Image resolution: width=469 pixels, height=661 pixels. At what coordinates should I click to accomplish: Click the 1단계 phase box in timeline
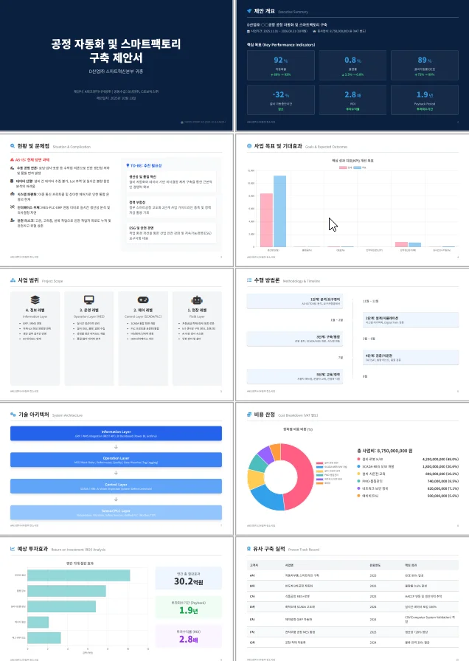294,301
